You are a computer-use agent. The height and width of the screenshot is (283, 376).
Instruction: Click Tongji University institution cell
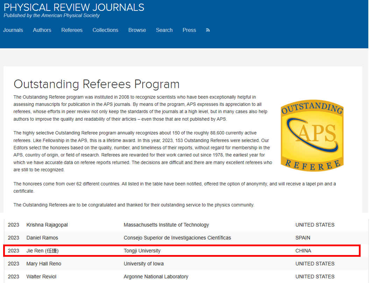pyautogui.click(x=142, y=251)
